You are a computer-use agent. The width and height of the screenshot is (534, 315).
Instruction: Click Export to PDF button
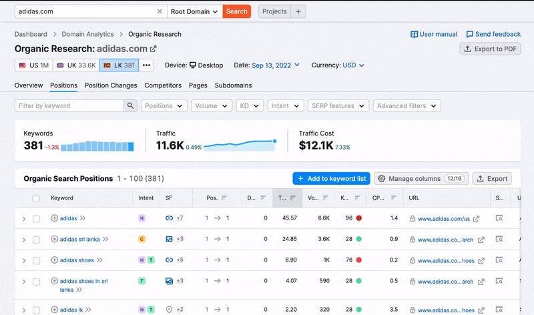click(490, 49)
